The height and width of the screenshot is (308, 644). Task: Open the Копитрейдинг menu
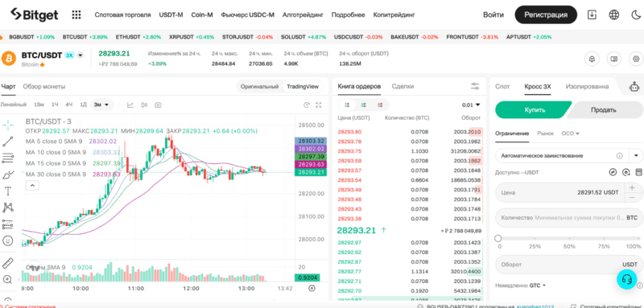394,14
